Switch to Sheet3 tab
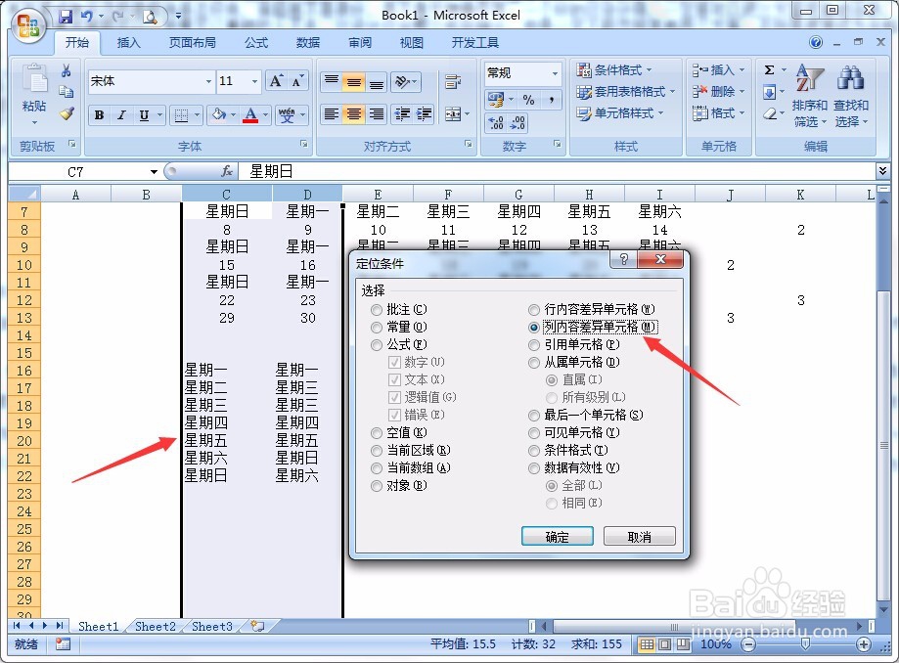Viewport: 899px width, 663px height. (x=212, y=626)
